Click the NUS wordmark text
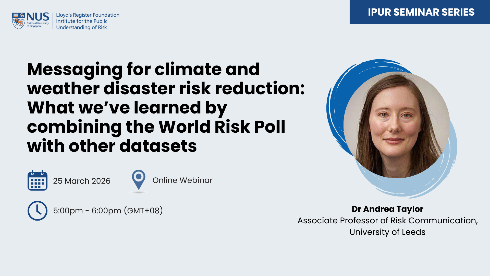490x276 pixels. [38, 17]
